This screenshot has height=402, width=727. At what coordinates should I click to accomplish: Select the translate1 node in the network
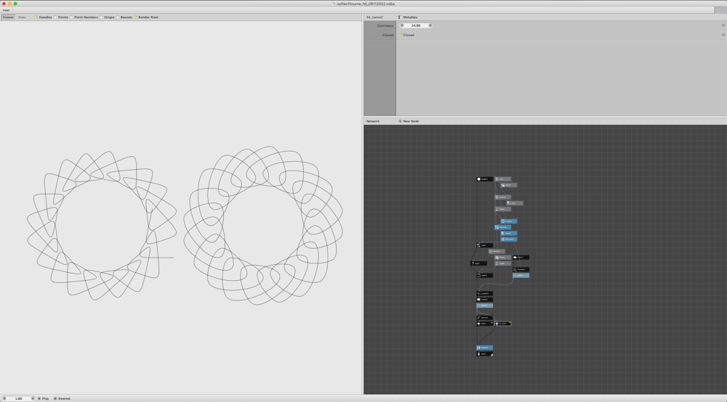pyautogui.click(x=484, y=293)
